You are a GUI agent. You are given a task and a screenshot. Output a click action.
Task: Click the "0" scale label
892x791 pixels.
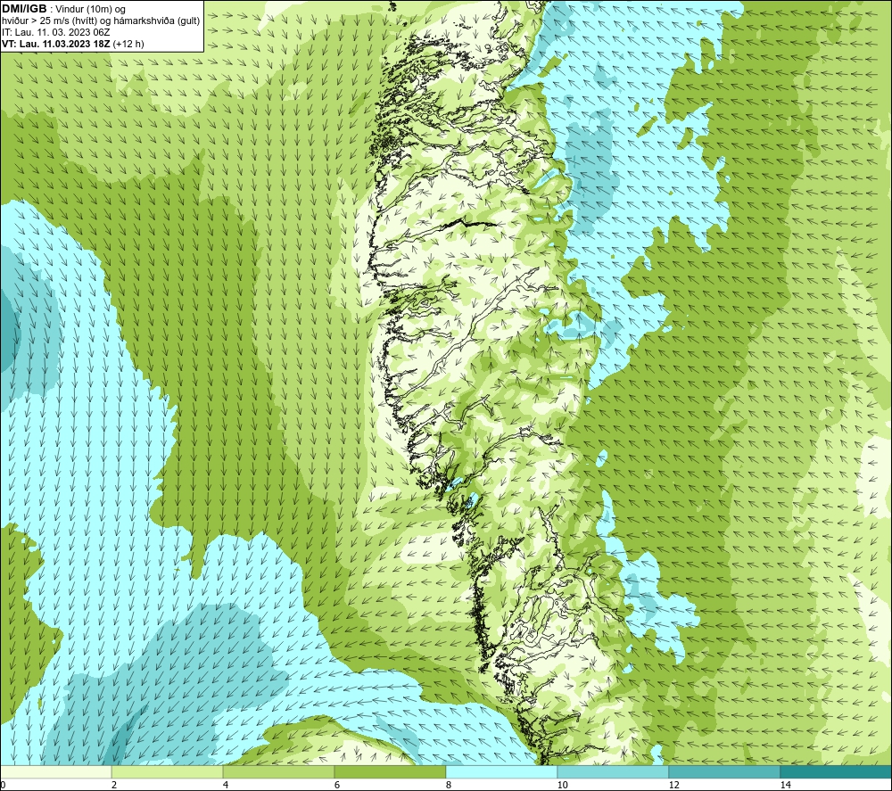coord(3,785)
